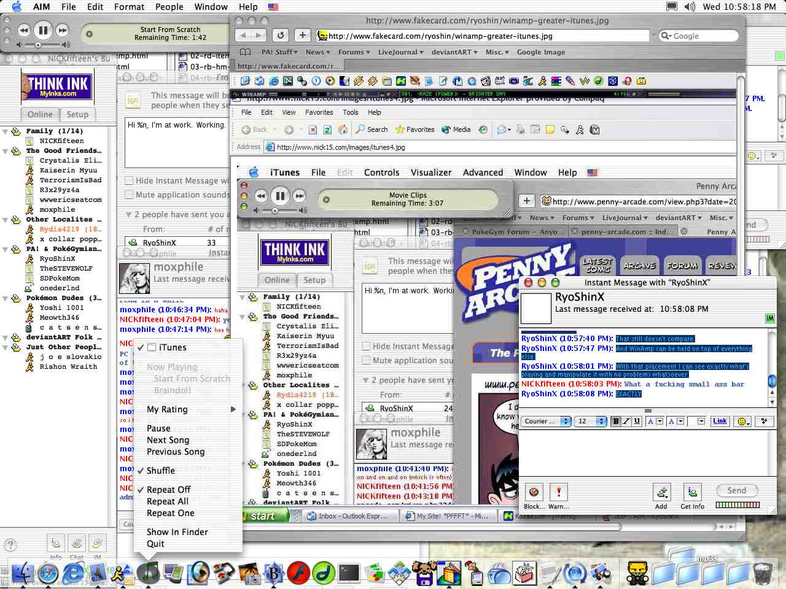Open Finder from the Dock
Viewport: 786px width, 589px height.
(x=22, y=573)
